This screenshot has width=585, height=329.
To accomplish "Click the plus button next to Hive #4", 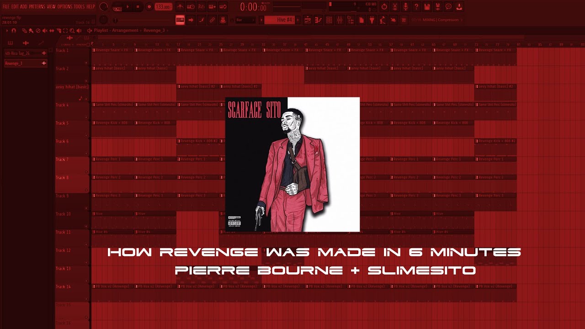I will click(298, 20).
